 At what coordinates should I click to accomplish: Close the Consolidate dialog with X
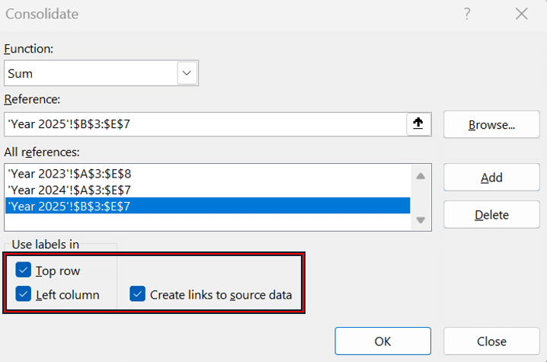tap(521, 14)
